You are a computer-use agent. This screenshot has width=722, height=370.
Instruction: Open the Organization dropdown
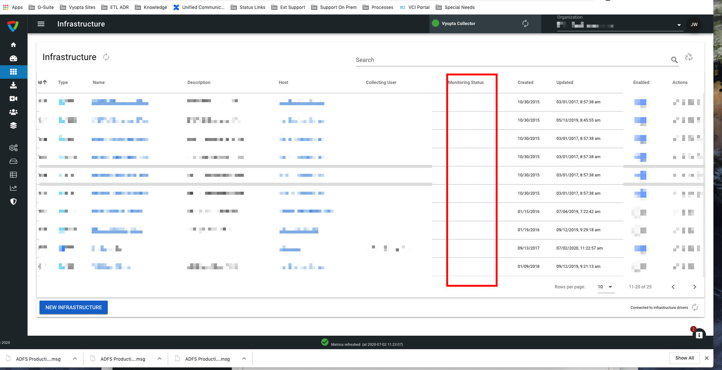[620, 25]
